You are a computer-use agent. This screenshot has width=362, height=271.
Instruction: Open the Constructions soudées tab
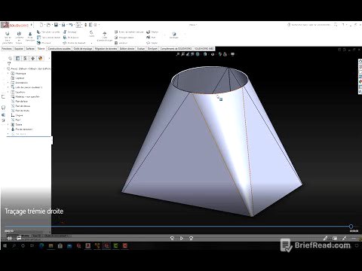coord(60,49)
